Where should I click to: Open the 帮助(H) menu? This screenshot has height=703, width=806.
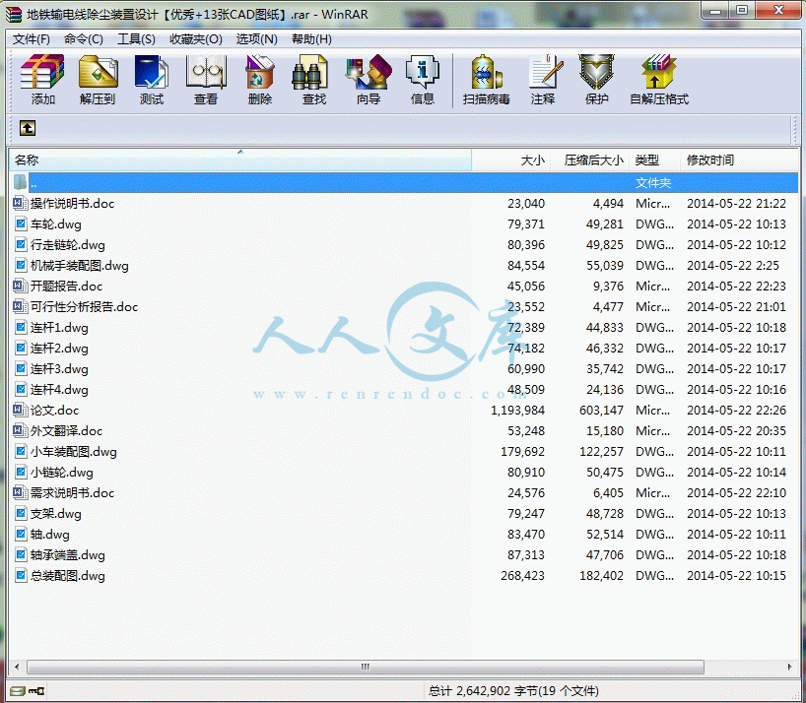pos(311,39)
